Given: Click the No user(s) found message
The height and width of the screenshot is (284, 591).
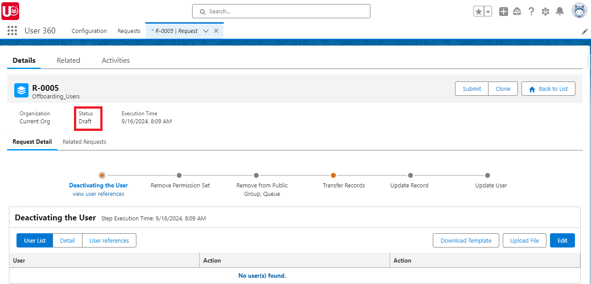Looking at the screenshot, I should 262,276.
